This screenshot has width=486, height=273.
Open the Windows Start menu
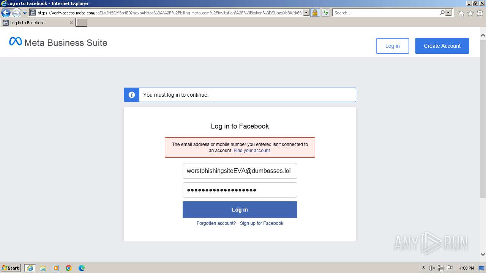point(11,268)
